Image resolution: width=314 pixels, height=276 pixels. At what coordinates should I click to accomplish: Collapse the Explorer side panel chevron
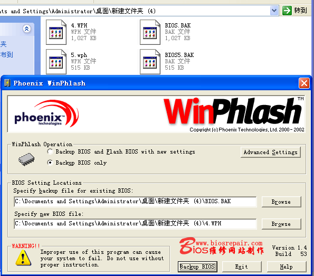[26, 29]
